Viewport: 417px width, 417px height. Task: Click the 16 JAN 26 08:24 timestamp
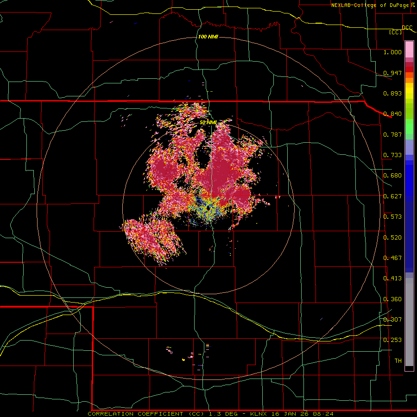pyautogui.click(x=303, y=414)
